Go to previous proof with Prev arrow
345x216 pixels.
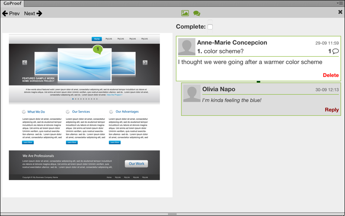(x=11, y=13)
